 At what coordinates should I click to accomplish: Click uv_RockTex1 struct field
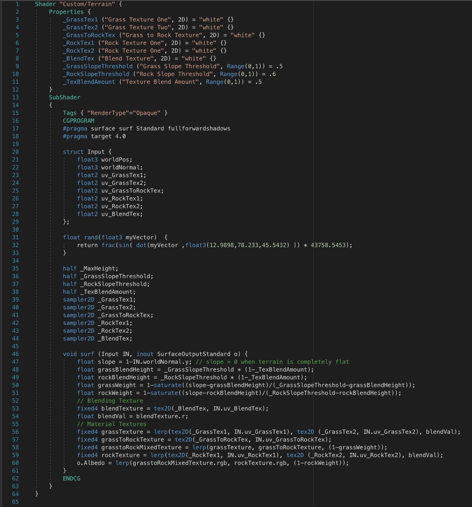(110, 198)
